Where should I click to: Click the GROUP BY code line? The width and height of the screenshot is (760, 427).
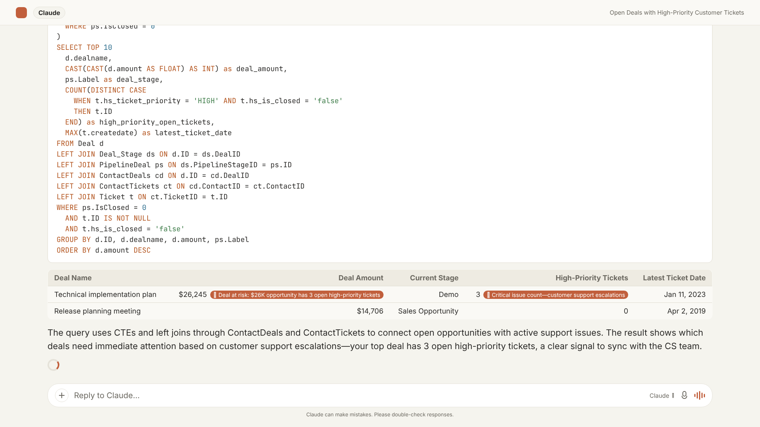153,240
